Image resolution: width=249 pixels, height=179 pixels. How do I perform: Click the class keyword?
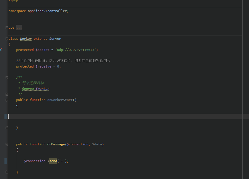[13, 39]
